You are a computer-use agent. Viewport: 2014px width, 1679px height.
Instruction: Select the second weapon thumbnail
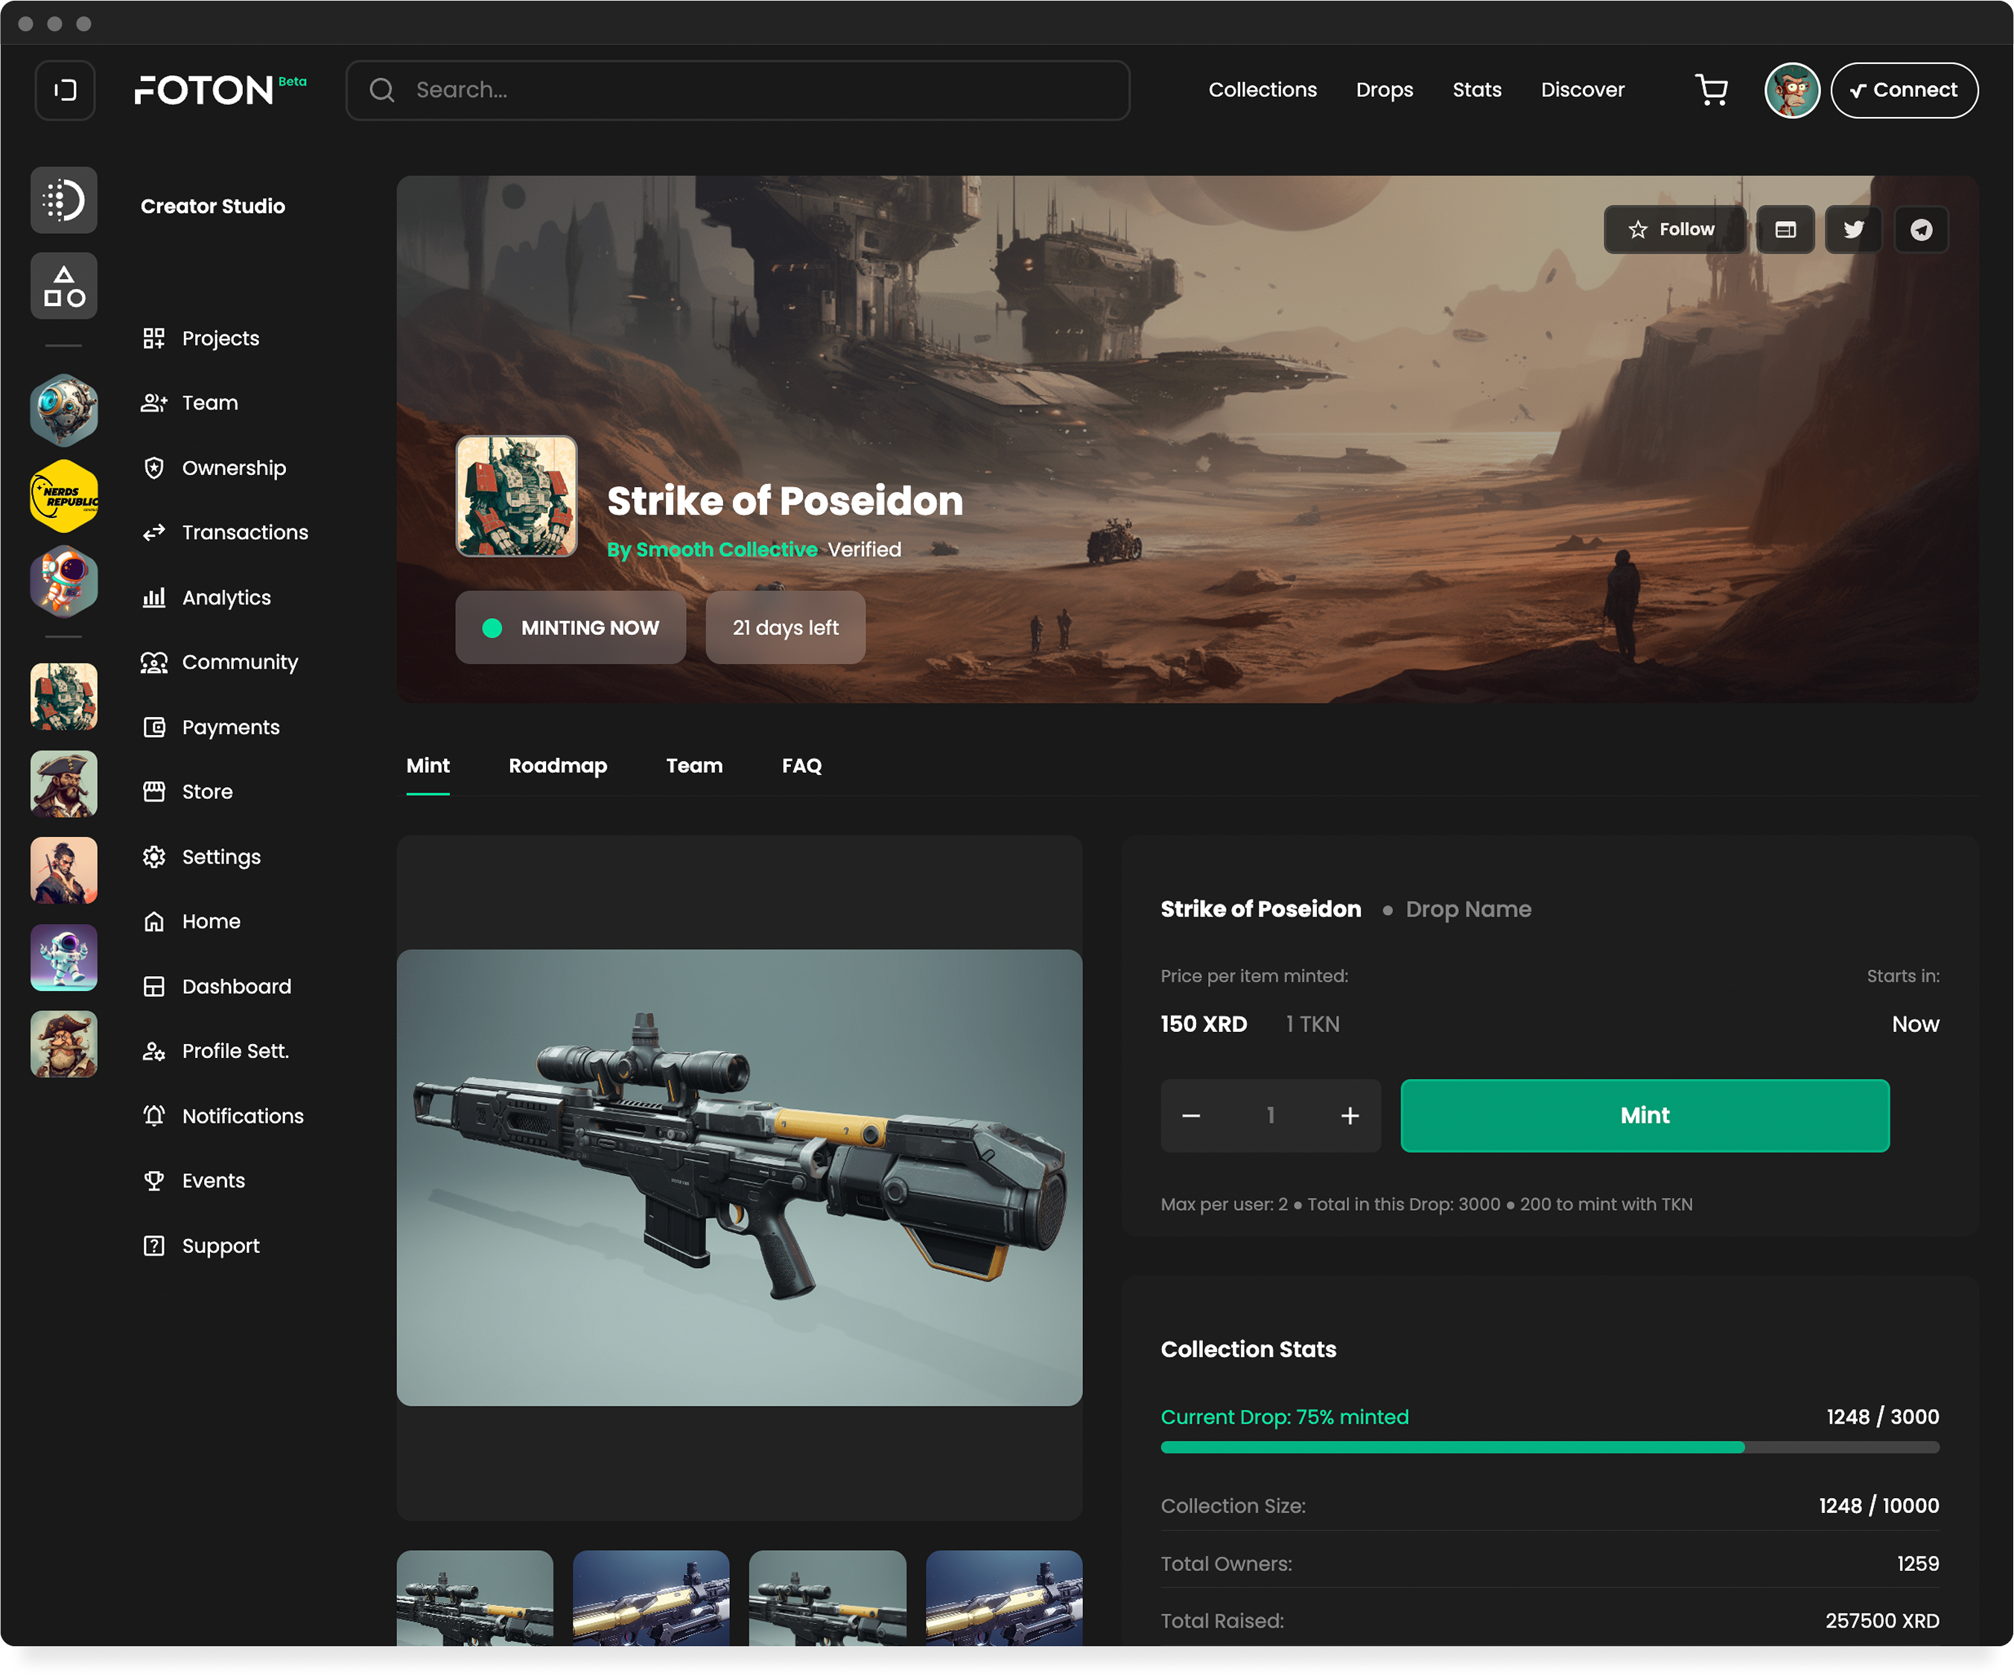[650, 1596]
